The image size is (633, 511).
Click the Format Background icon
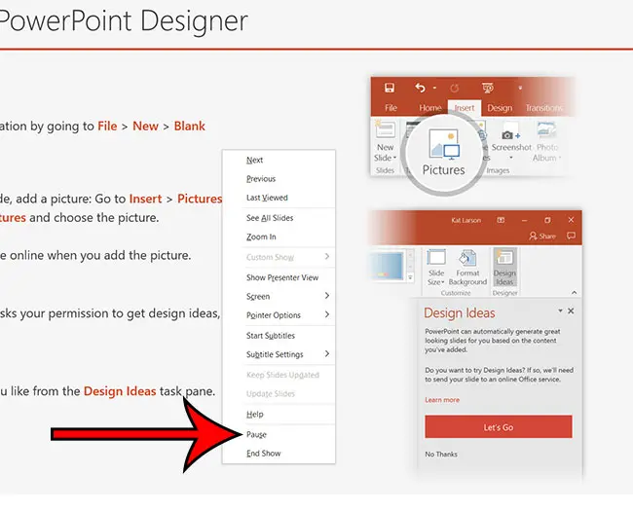[467, 258]
